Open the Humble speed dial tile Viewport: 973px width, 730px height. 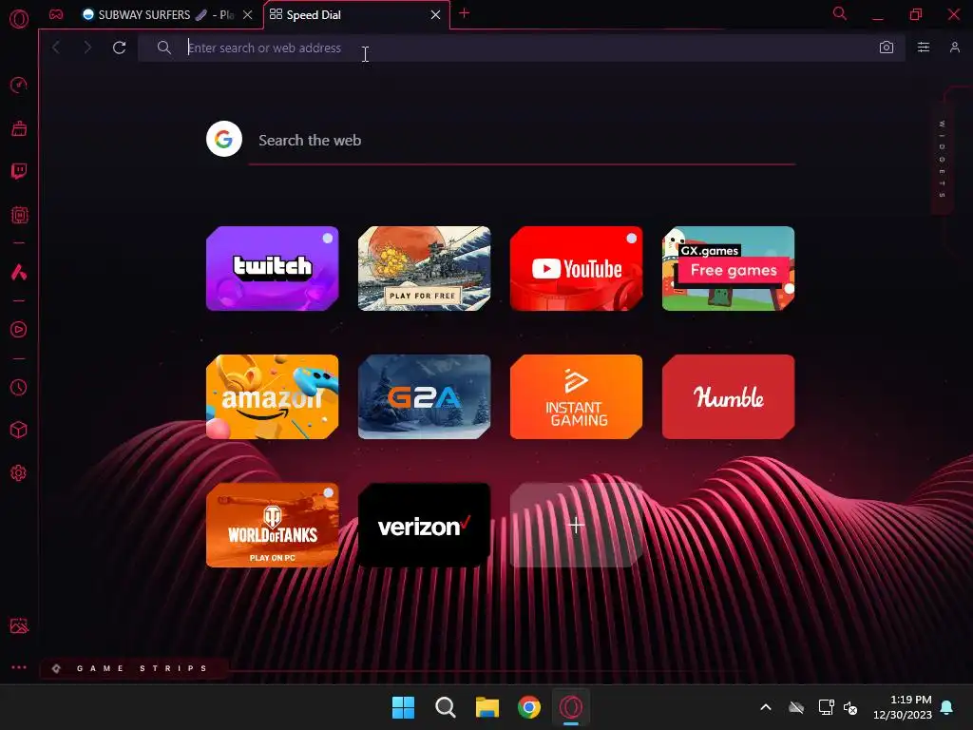(x=729, y=396)
